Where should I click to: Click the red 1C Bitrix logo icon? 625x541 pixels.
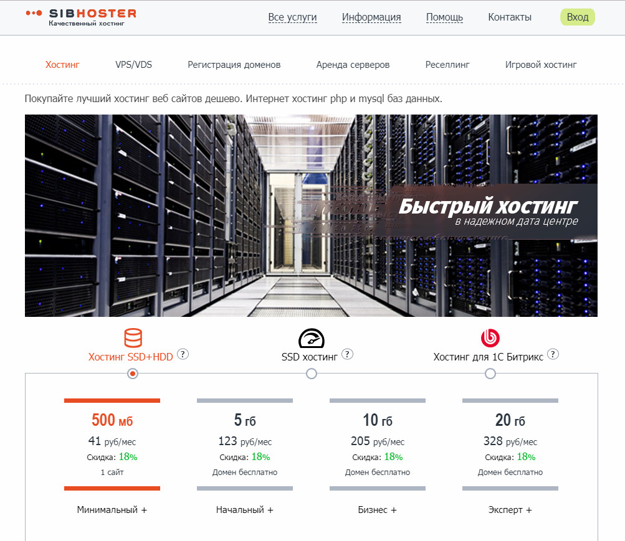490,337
